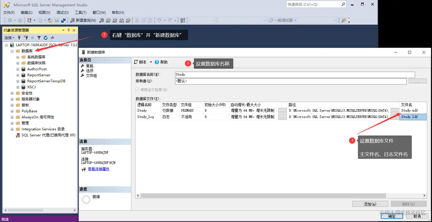Viewport: 432px width, 222px height.
Task: Open the 视图(V) menu
Action: 44,13
